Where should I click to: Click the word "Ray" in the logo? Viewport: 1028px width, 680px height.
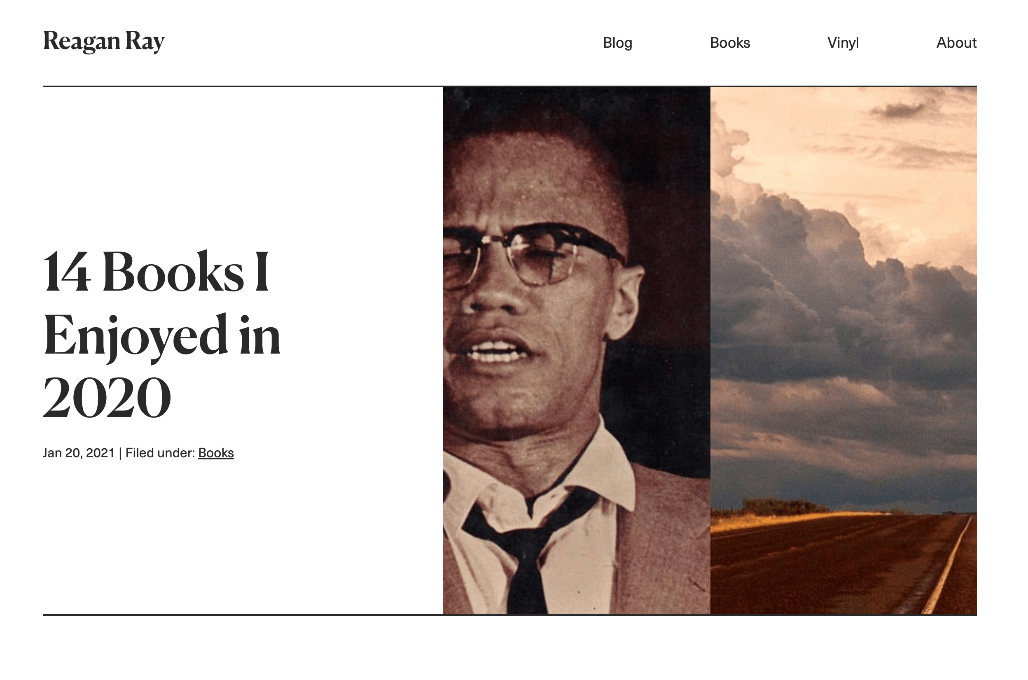[145, 42]
